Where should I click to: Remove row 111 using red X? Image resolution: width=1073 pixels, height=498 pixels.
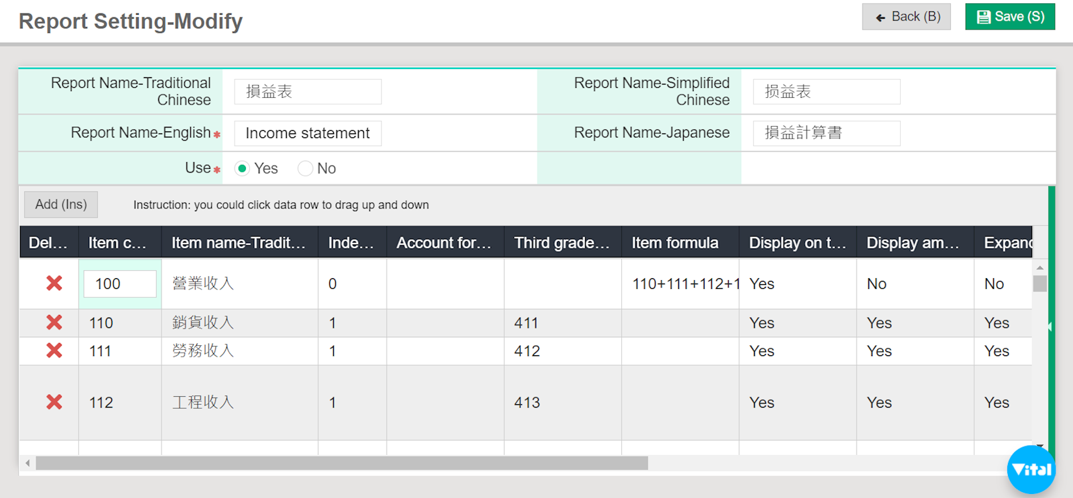tap(54, 351)
